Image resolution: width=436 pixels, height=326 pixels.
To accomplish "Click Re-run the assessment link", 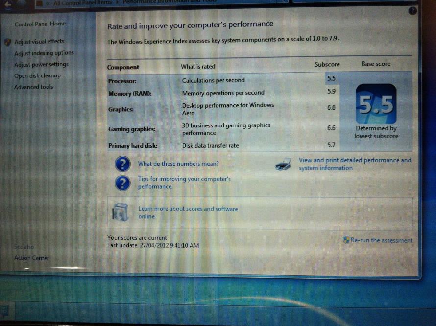I will (382, 240).
